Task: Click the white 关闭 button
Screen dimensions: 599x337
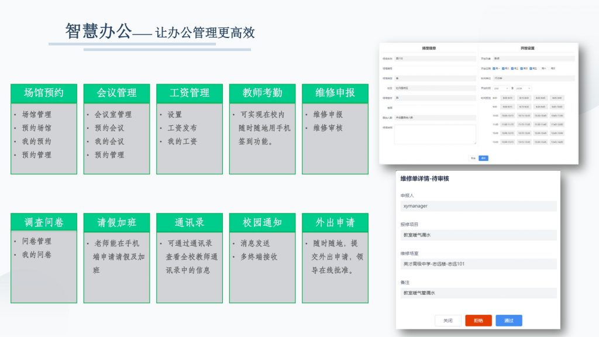Action: click(448, 321)
